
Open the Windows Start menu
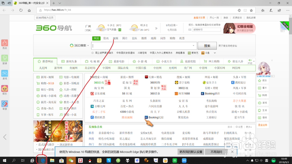click(4, 160)
